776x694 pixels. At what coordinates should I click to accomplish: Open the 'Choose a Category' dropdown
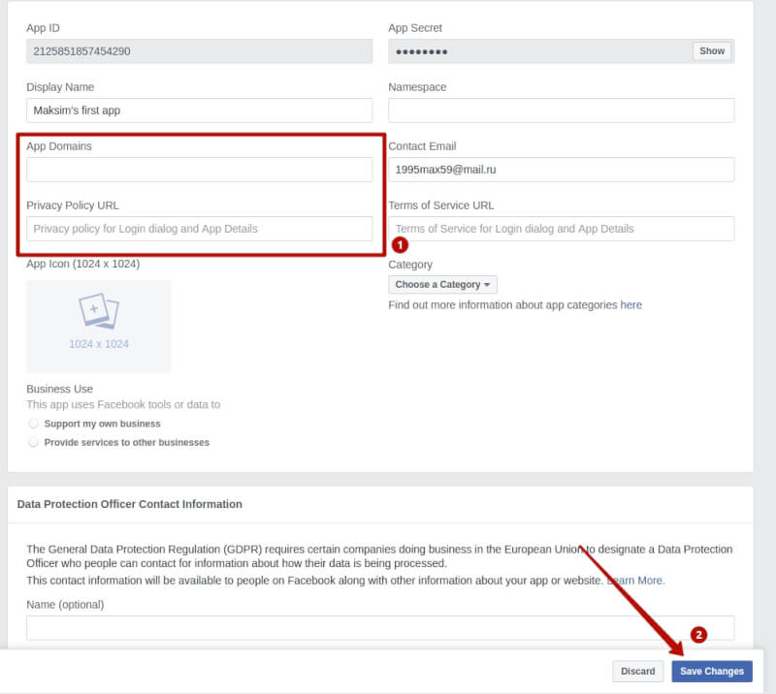click(442, 284)
